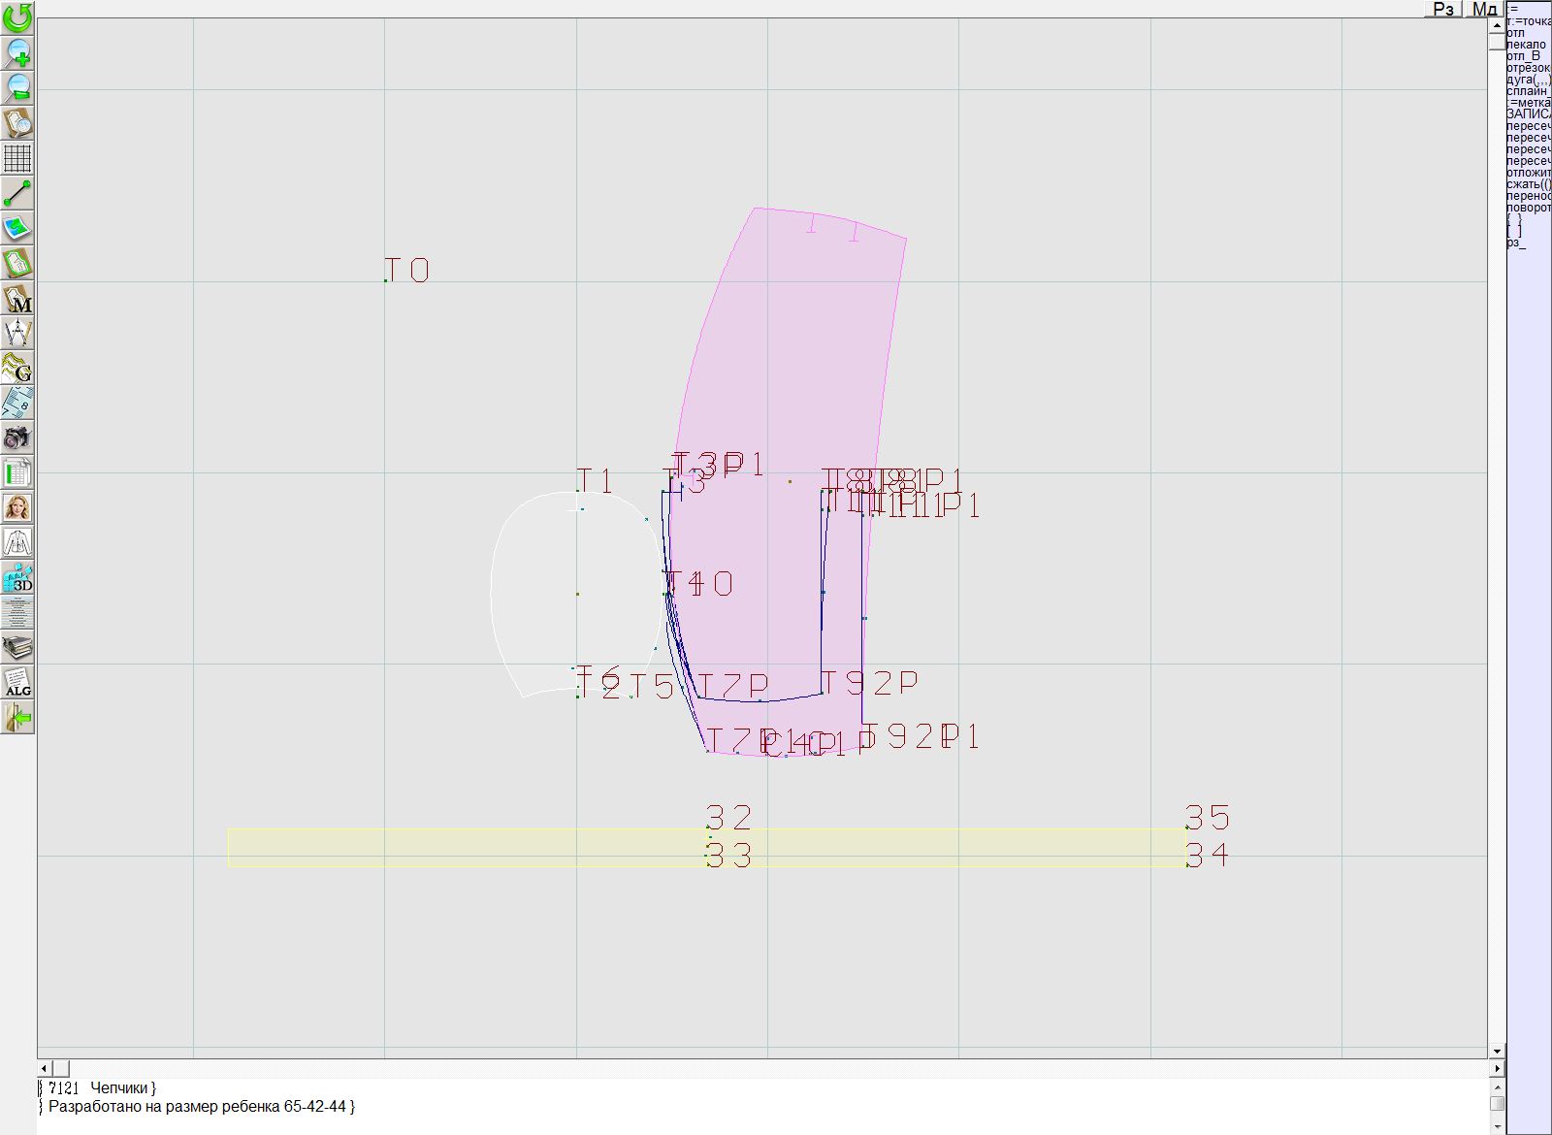
Task: Zoom in with the magnifier plus icon
Action: (x=17, y=52)
